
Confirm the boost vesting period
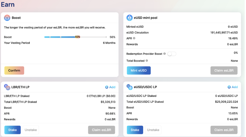[x=14, y=70]
